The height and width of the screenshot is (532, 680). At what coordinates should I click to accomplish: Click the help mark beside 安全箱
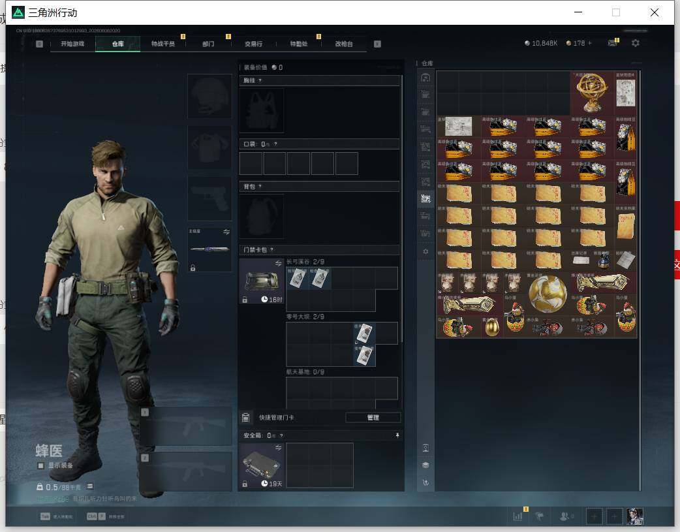point(281,435)
